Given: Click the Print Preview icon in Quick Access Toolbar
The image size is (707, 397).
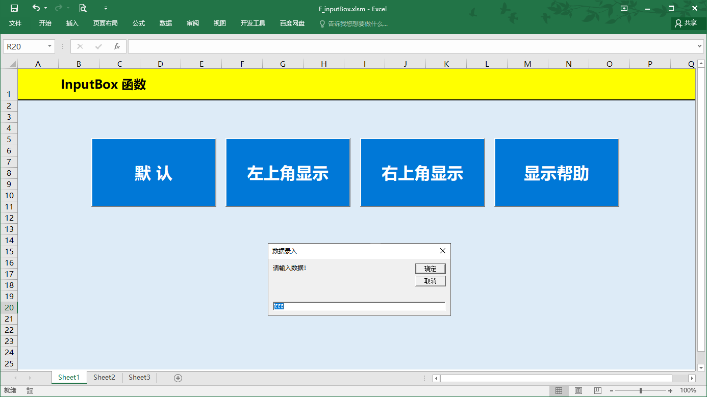Looking at the screenshot, I should click(82, 9).
